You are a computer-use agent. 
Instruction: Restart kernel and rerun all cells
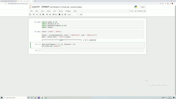pyautogui.click(x=65, y=15)
